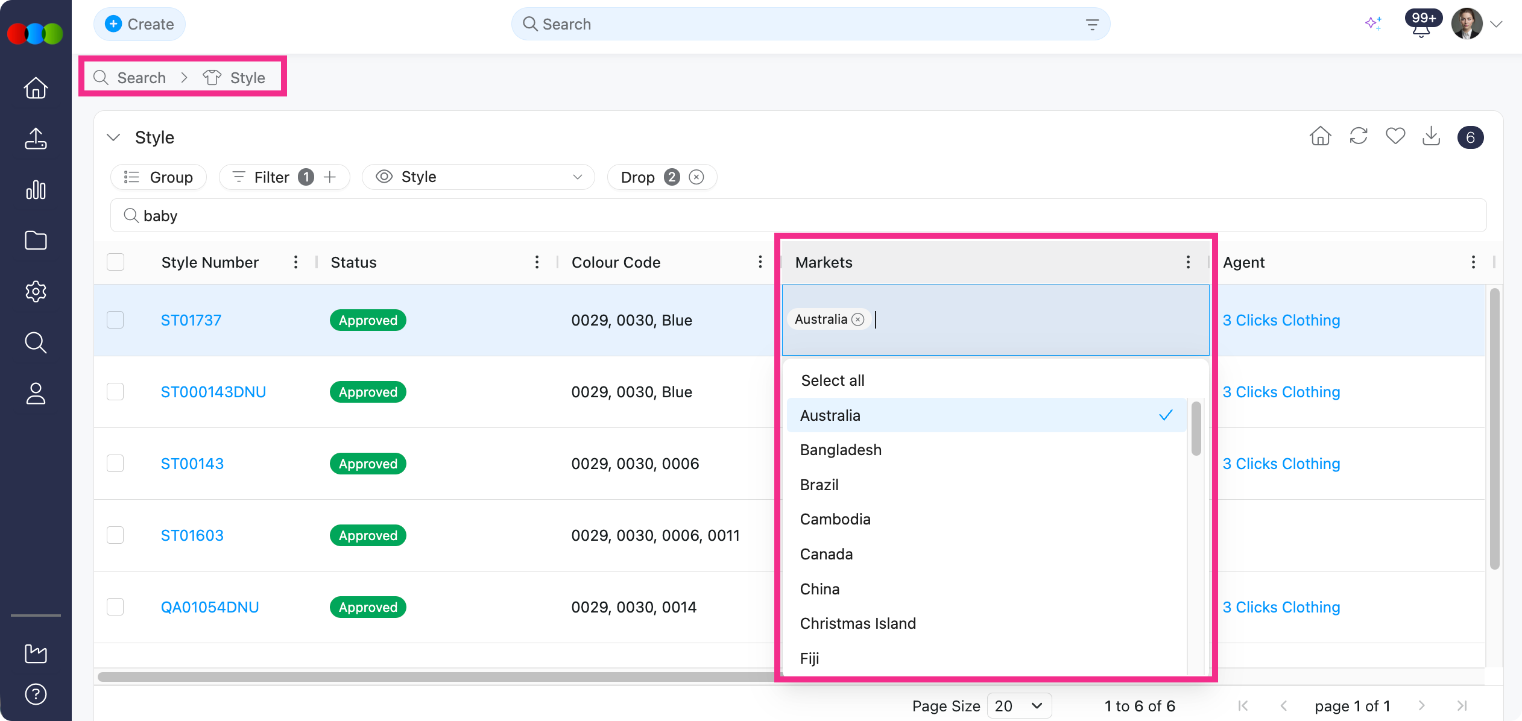
Task: Select the checkbox for ST00143 row
Action: coord(115,463)
